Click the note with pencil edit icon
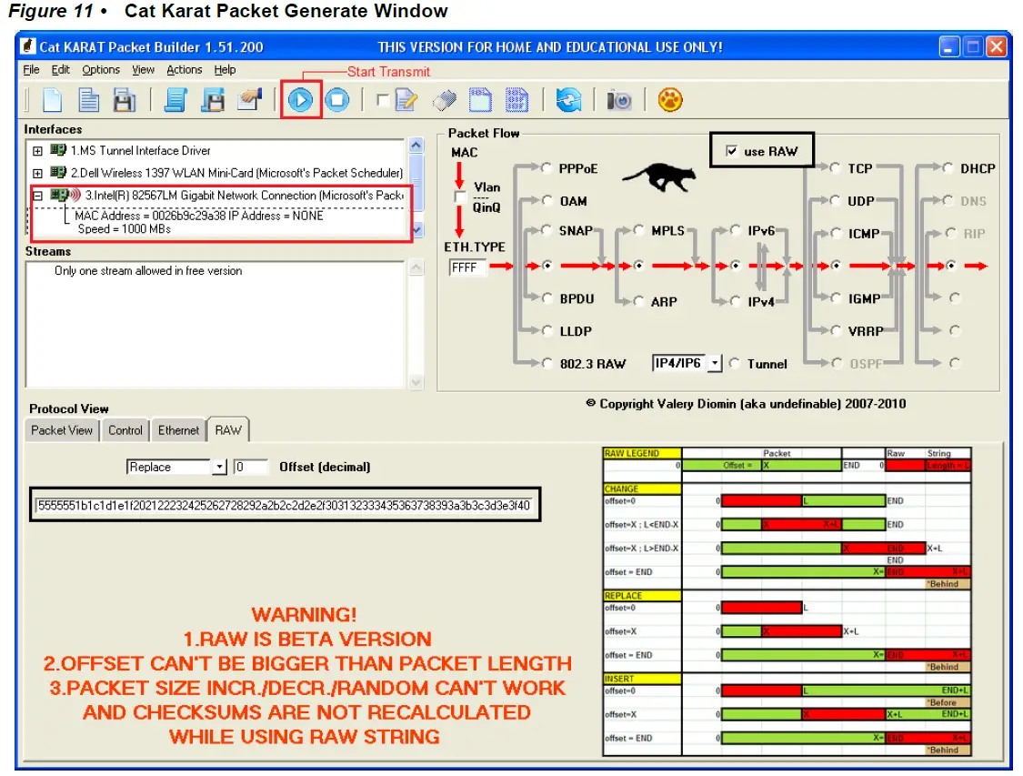Viewport: 1023px width, 776px height. [x=406, y=100]
